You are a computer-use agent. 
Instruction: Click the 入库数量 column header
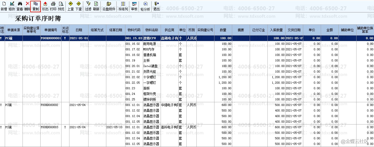pos(276,30)
